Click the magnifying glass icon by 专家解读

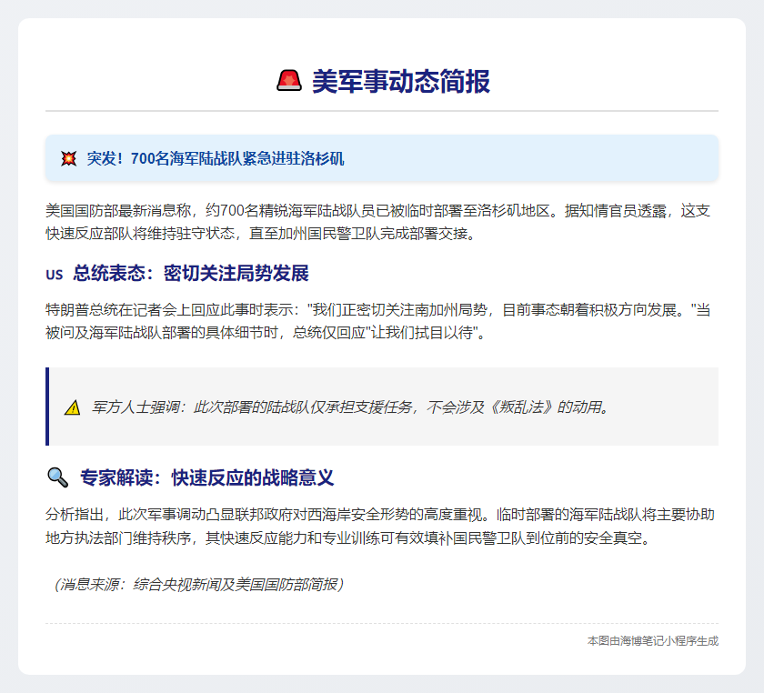(x=57, y=477)
